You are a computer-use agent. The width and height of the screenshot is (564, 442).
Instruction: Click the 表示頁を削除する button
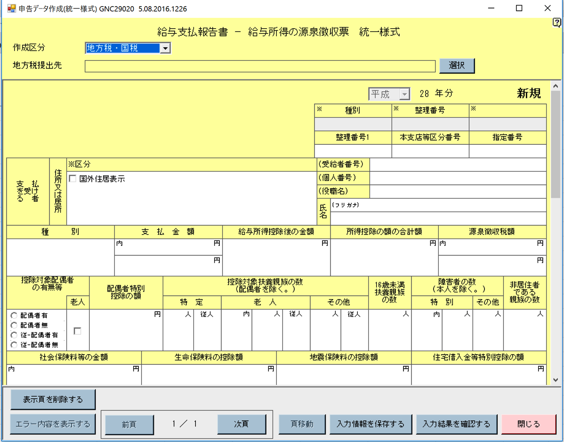pos(53,399)
